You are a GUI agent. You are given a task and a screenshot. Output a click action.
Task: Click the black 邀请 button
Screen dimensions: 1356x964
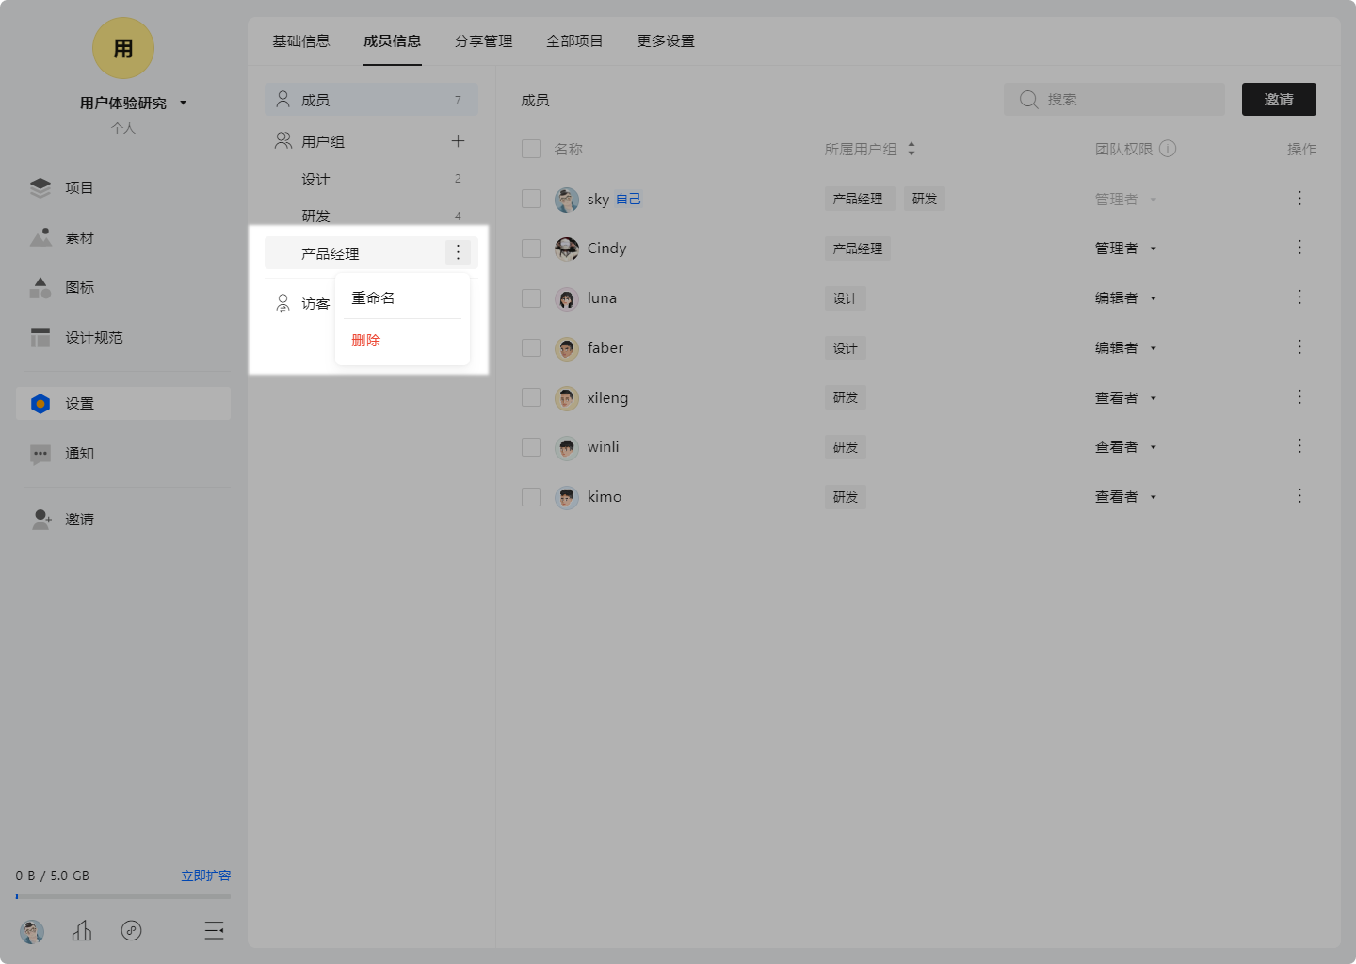tap(1279, 99)
